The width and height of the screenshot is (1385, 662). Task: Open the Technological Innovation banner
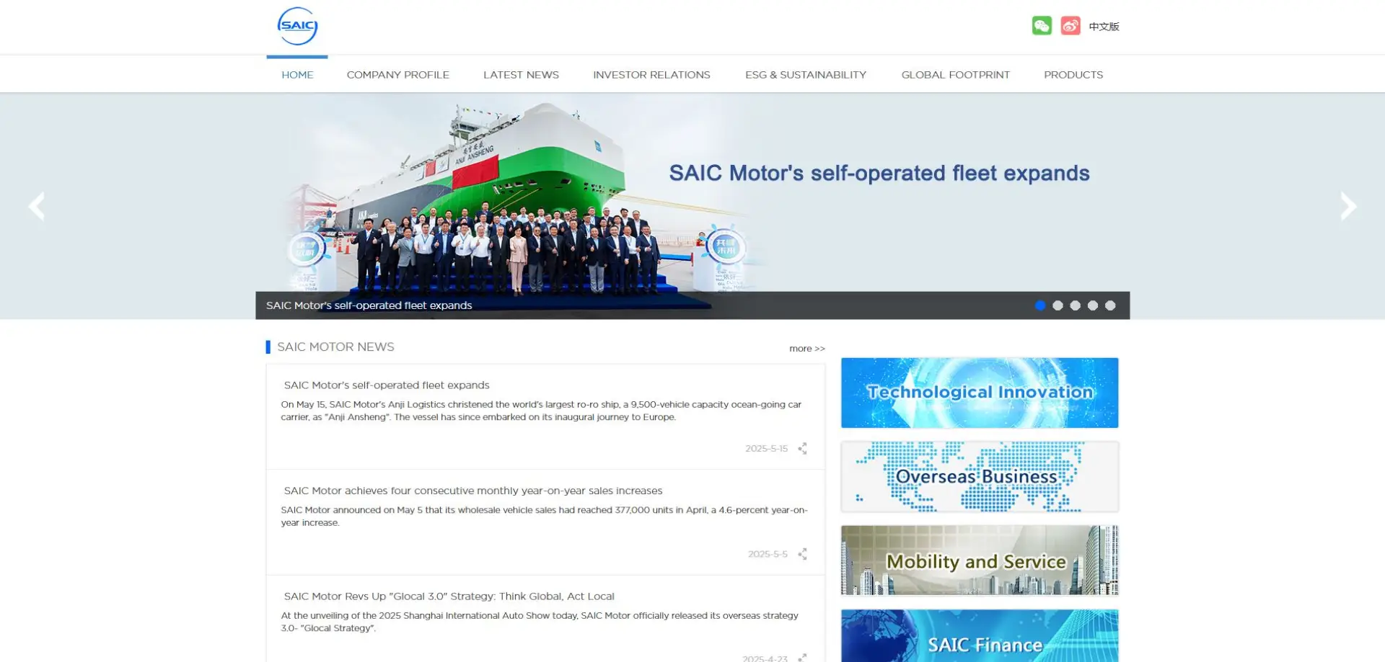[980, 393]
